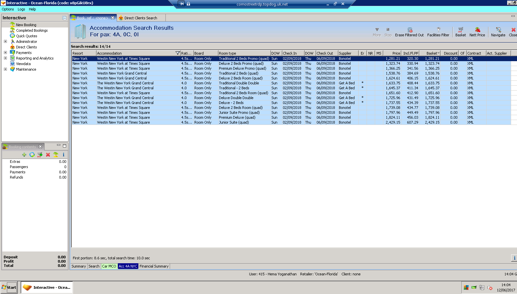Image resolution: width=517 pixels, height=294 pixels.
Task: Click the Extras row in Booking contents
Action: pyautogui.click(x=35, y=162)
